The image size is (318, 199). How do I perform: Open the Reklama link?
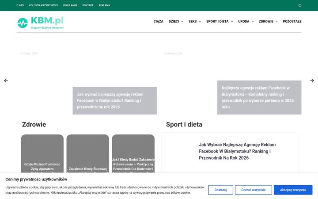pos(104,5)
